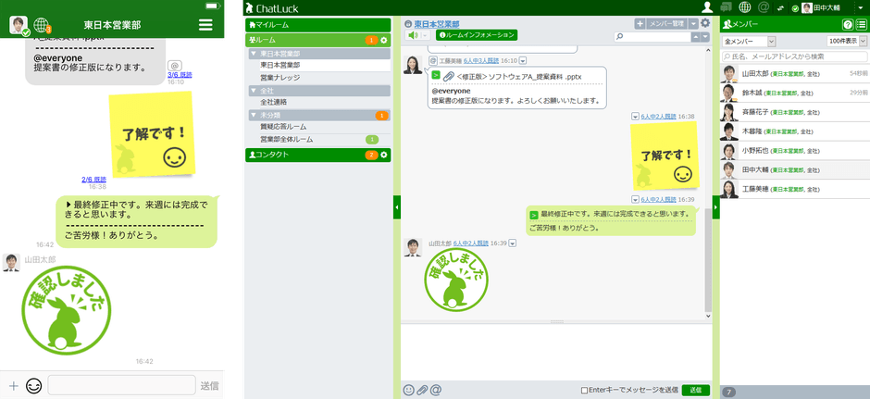The height and width of the screenshot is (399, 870).
Task: Open the 2/6 既読 read link on mobile
Action: 93,180
